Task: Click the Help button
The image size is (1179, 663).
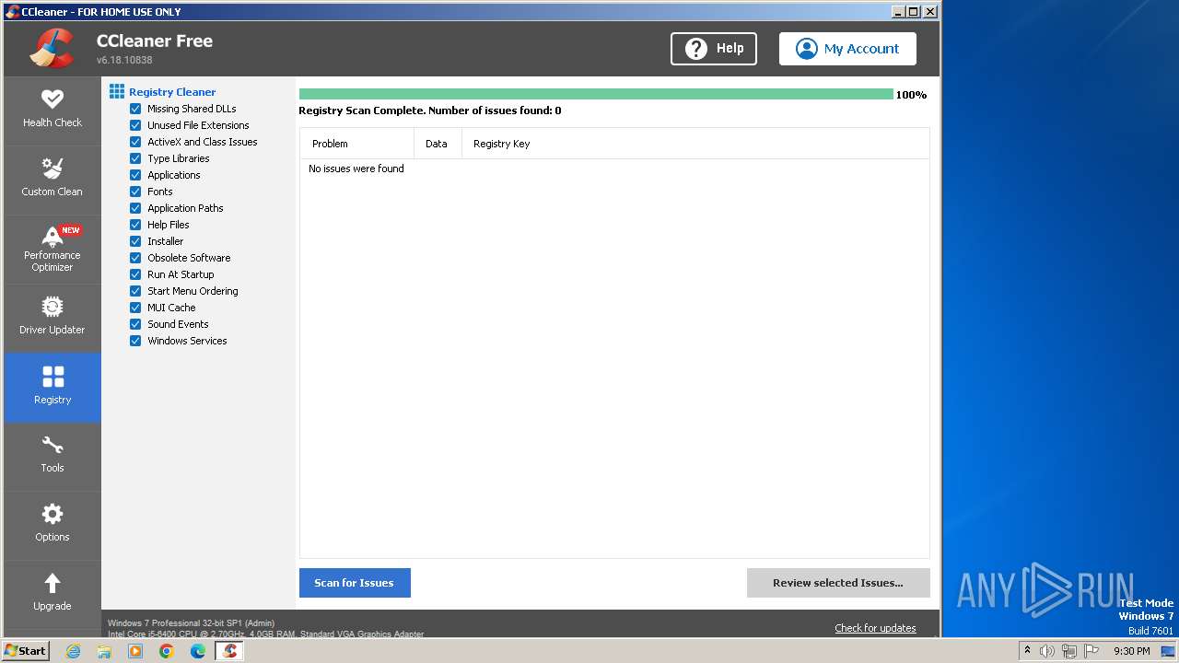Action: [714, 49]
